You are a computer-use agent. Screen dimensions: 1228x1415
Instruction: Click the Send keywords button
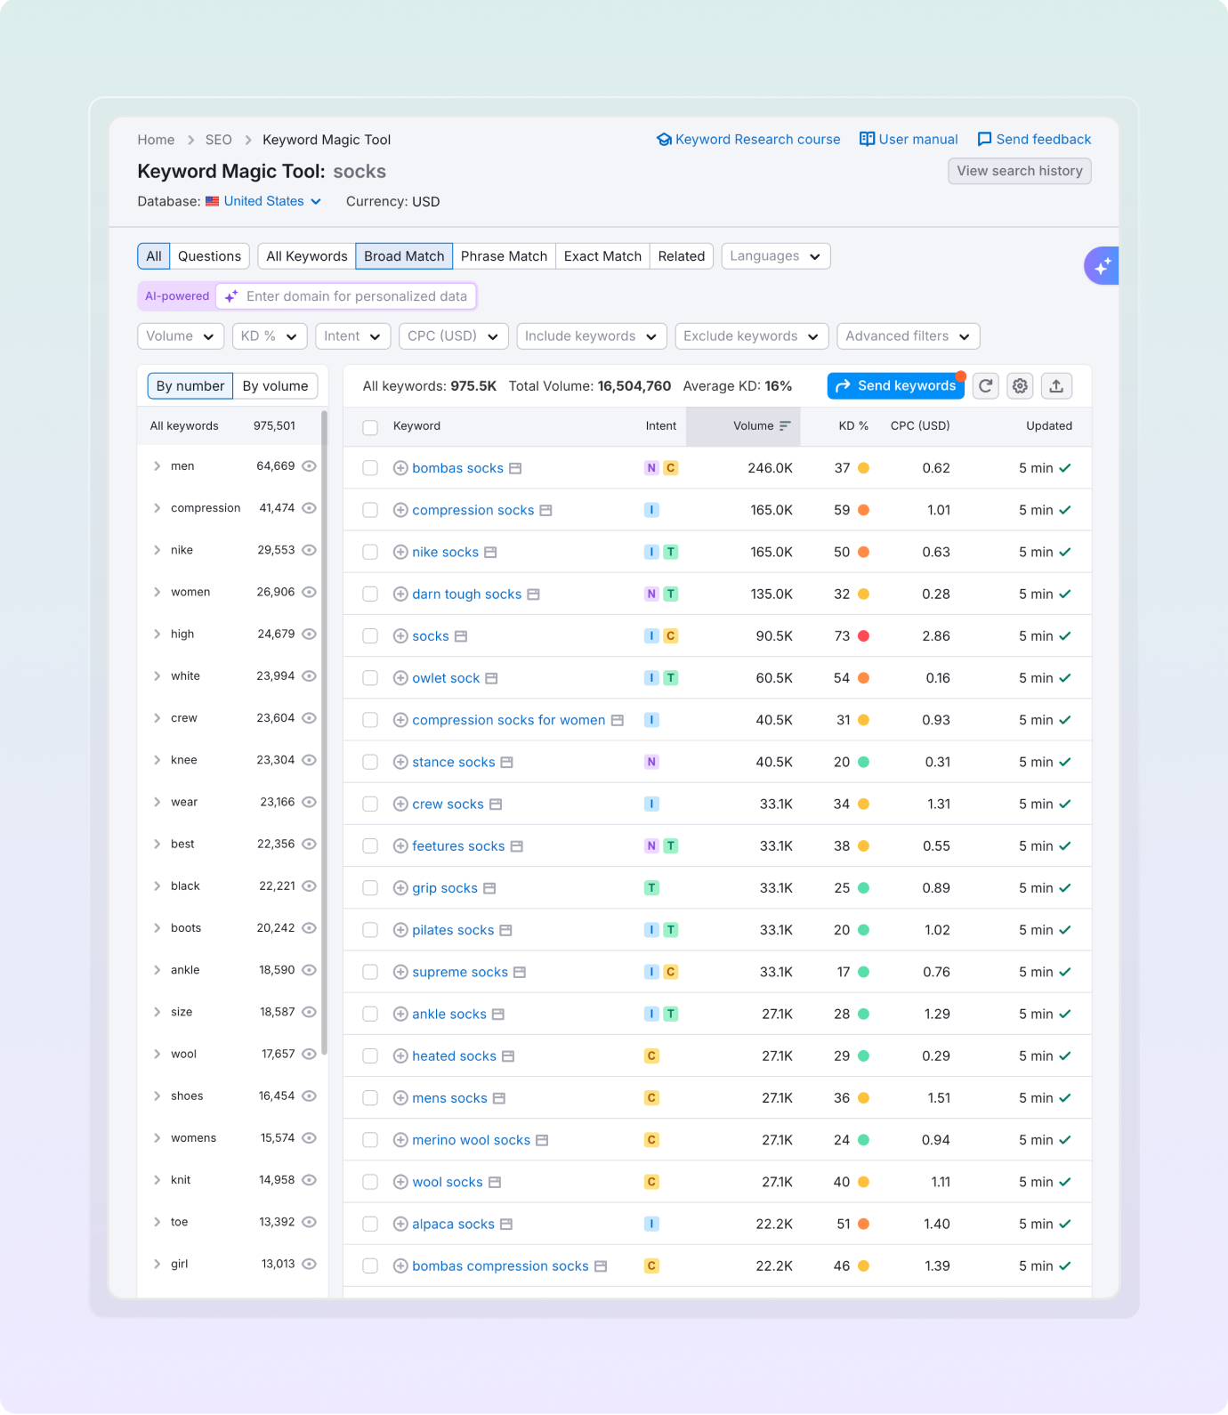(896, 385)
